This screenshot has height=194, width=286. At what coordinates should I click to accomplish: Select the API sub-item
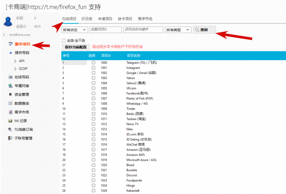(x=22, y=61)
